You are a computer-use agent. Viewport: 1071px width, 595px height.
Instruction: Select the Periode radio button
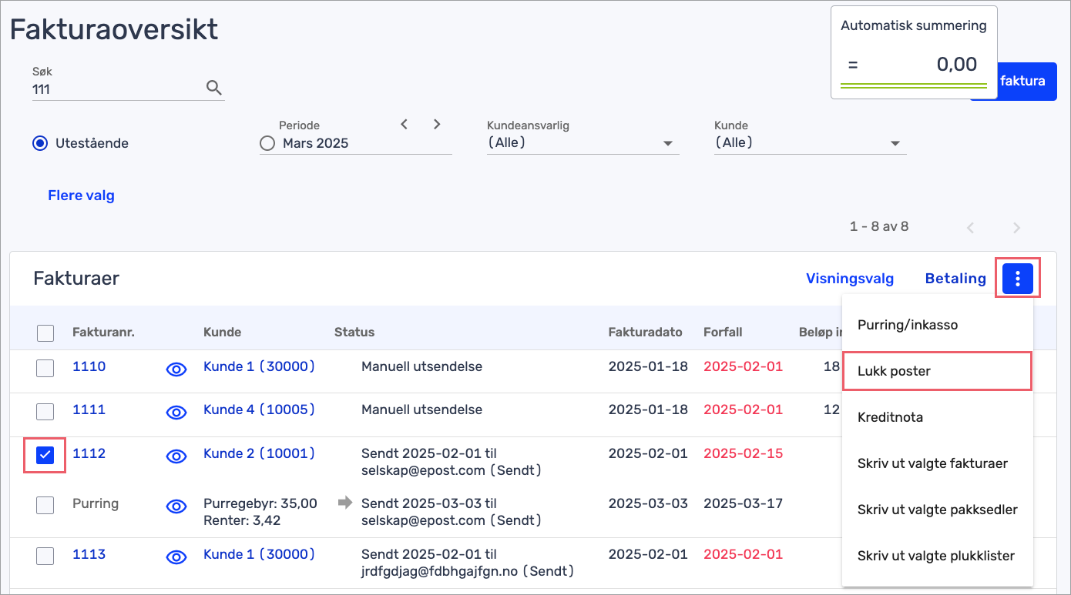click(x=267, y=143)
